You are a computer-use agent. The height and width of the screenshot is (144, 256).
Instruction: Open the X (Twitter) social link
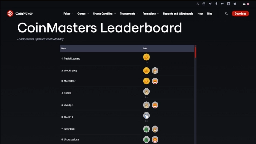click(x=198, y=4)
